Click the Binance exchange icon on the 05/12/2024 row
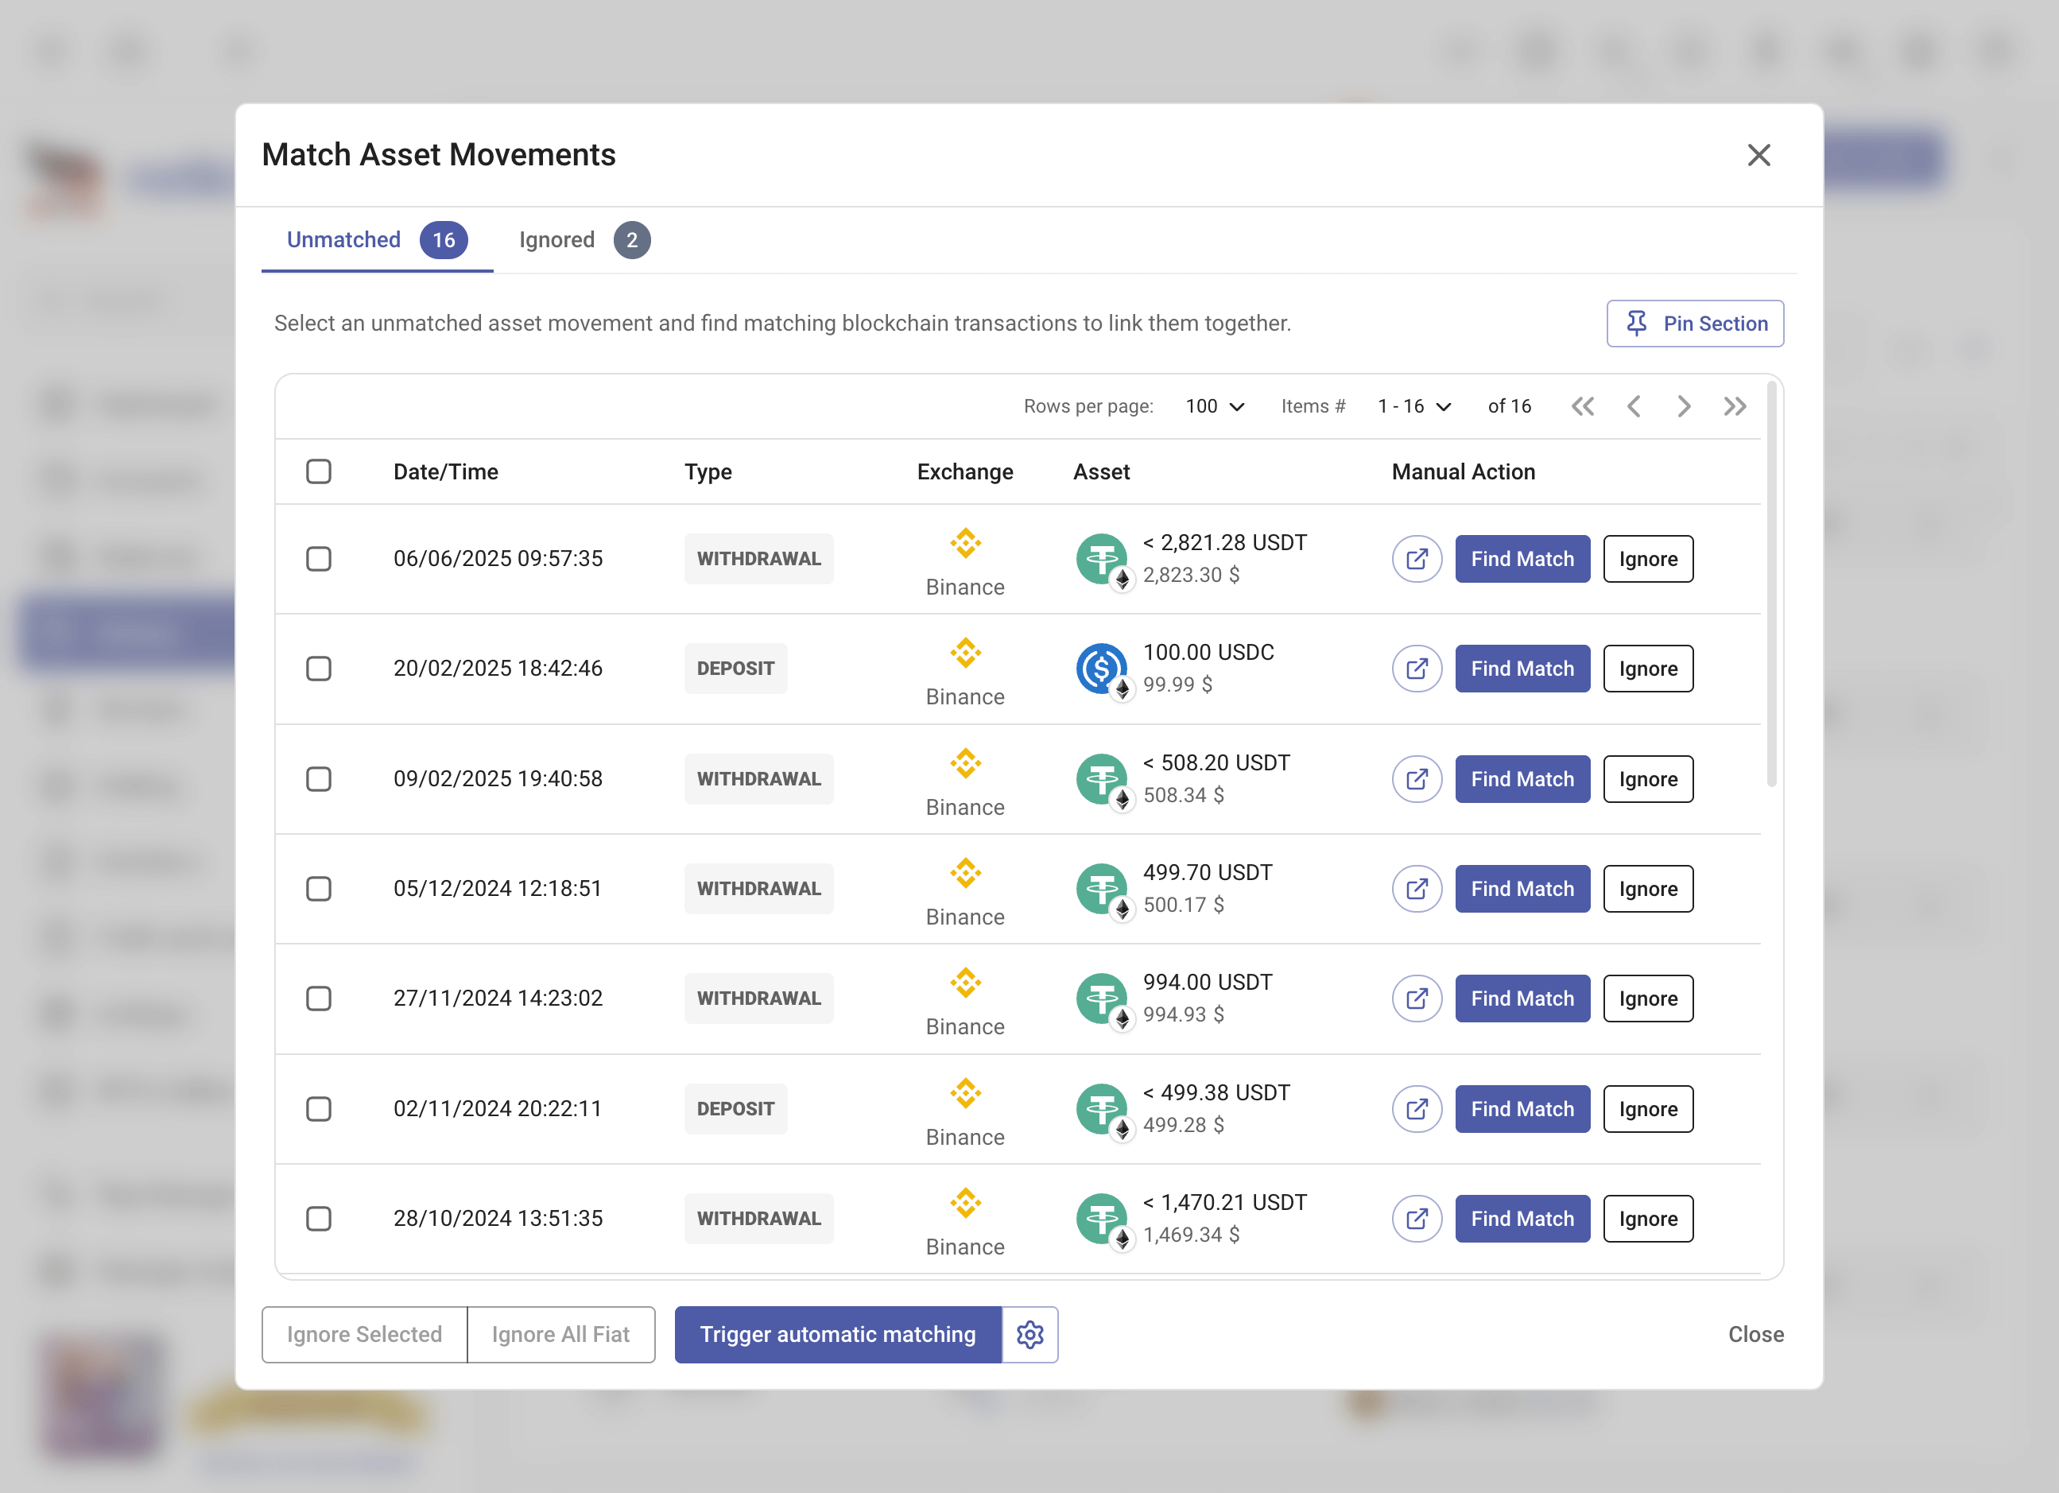Viewport: 2059px width, 1493px height. pos(965,872)
